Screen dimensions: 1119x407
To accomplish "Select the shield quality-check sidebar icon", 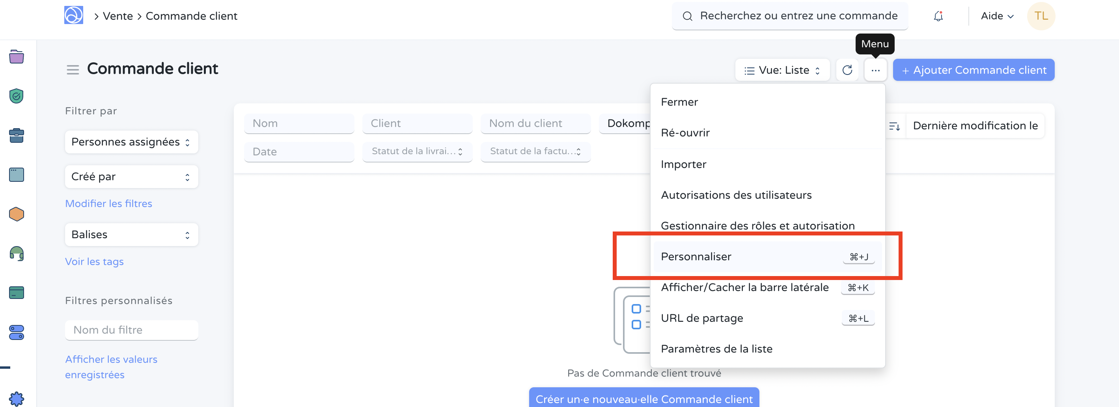I will tap(16, 96).
